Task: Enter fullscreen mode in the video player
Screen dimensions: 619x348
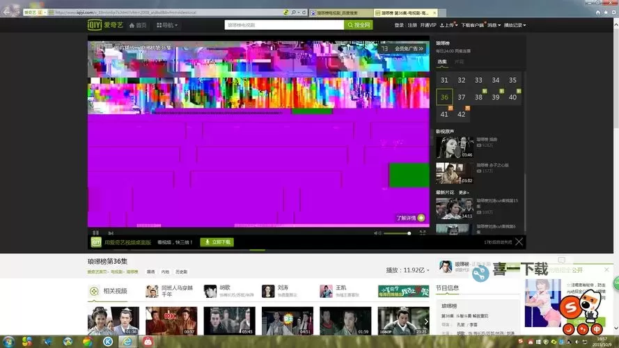Action: [423, 232]
